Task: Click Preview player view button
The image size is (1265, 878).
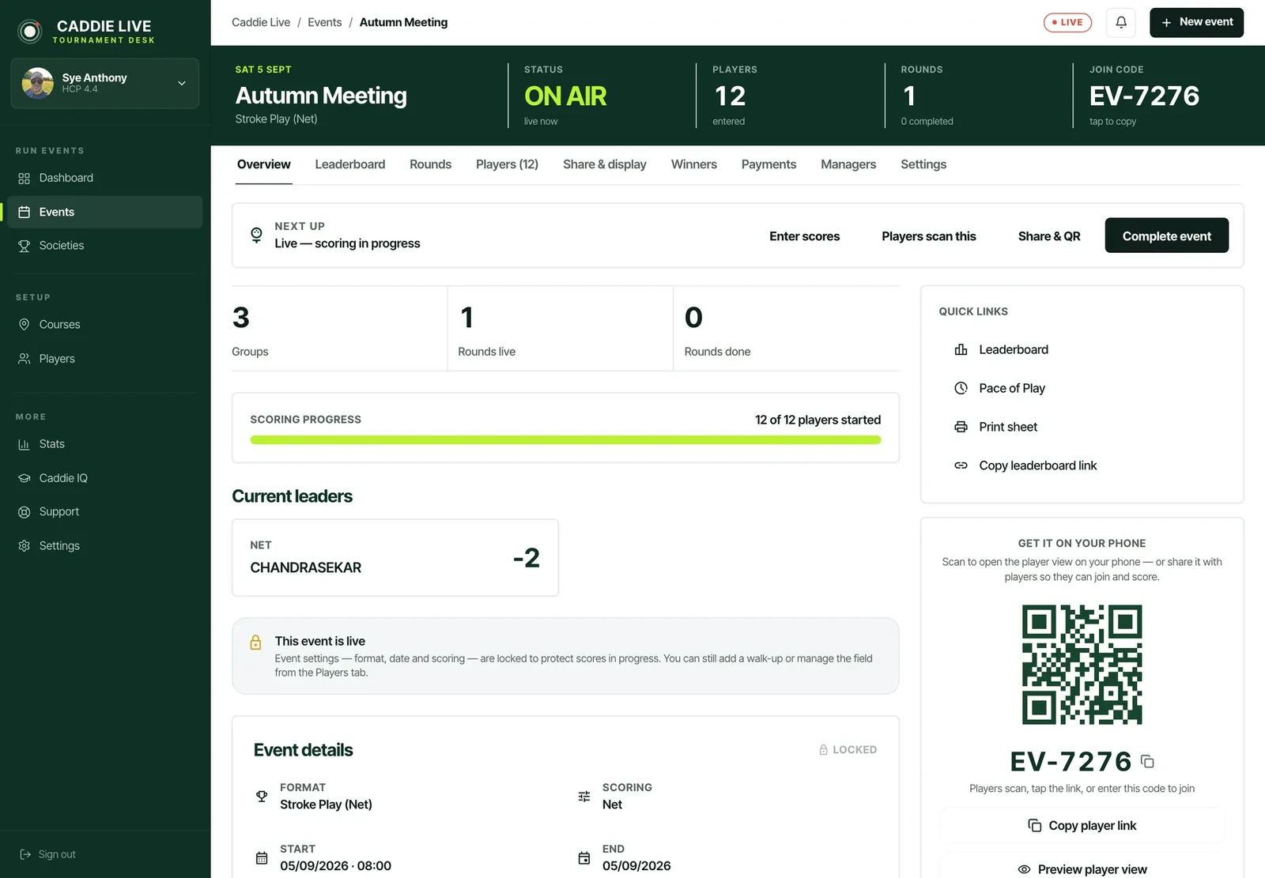Action: click(x=1082, y=869)
